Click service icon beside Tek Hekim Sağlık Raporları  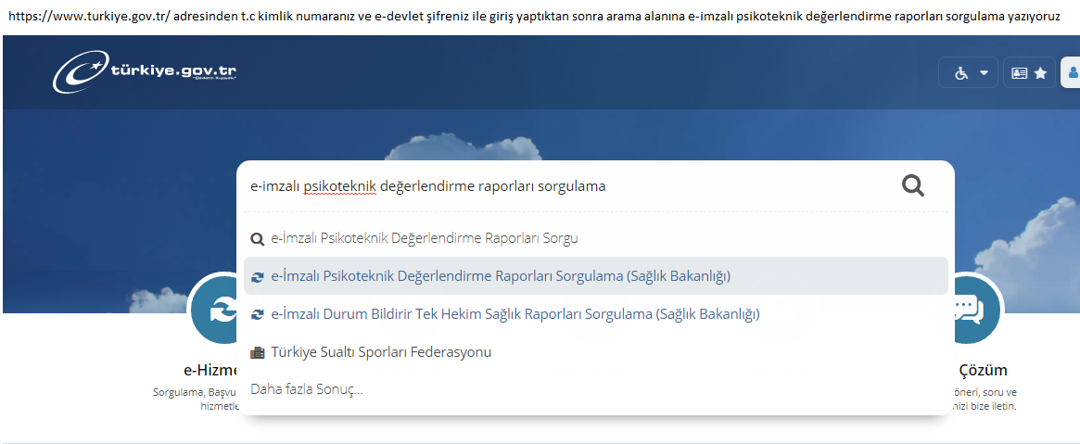pyautogui.click(x=258, y=314)
